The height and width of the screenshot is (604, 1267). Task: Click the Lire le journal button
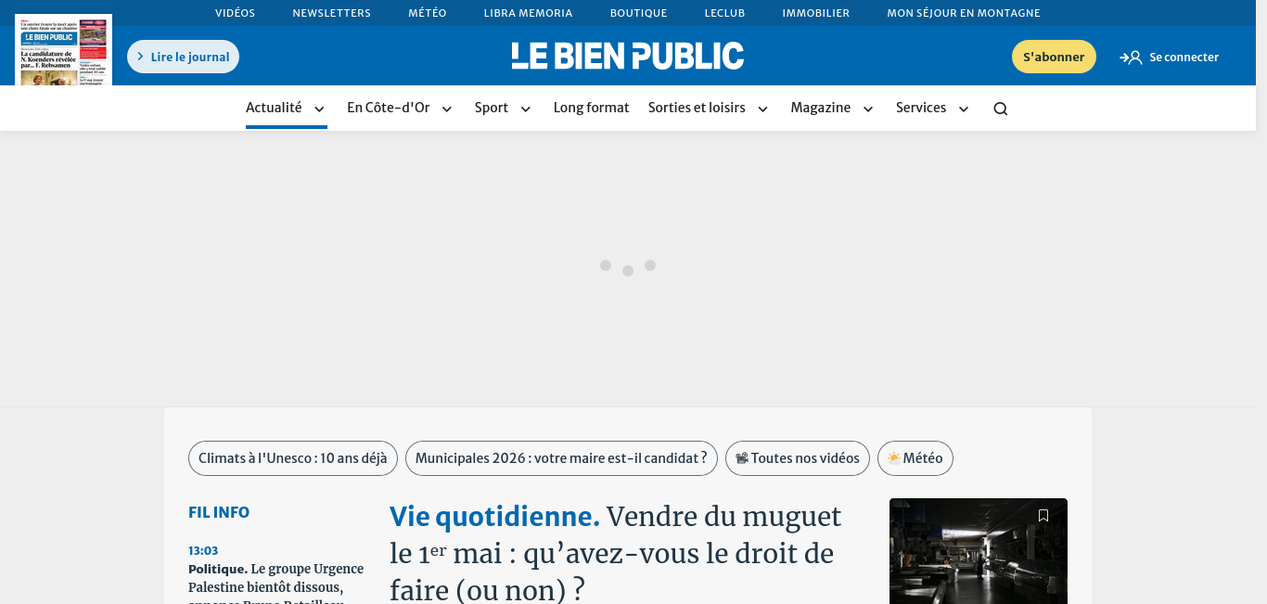183,57
